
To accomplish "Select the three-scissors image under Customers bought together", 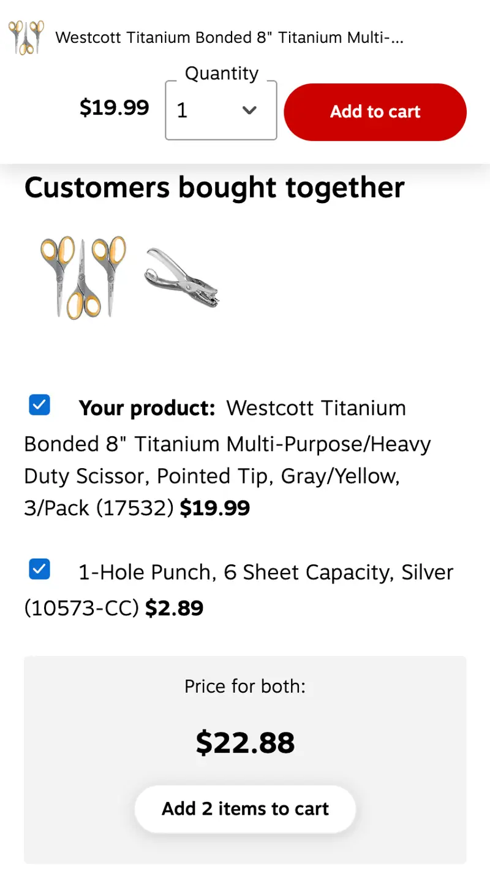I will (83, 277).
